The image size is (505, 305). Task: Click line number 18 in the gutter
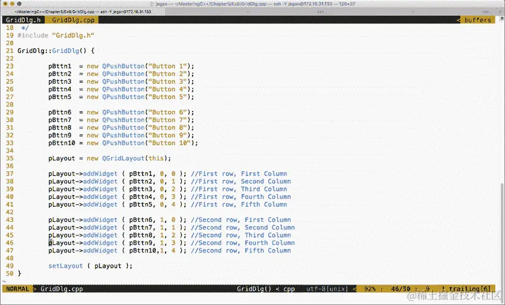pyautogui.click(x=10, y=28)
